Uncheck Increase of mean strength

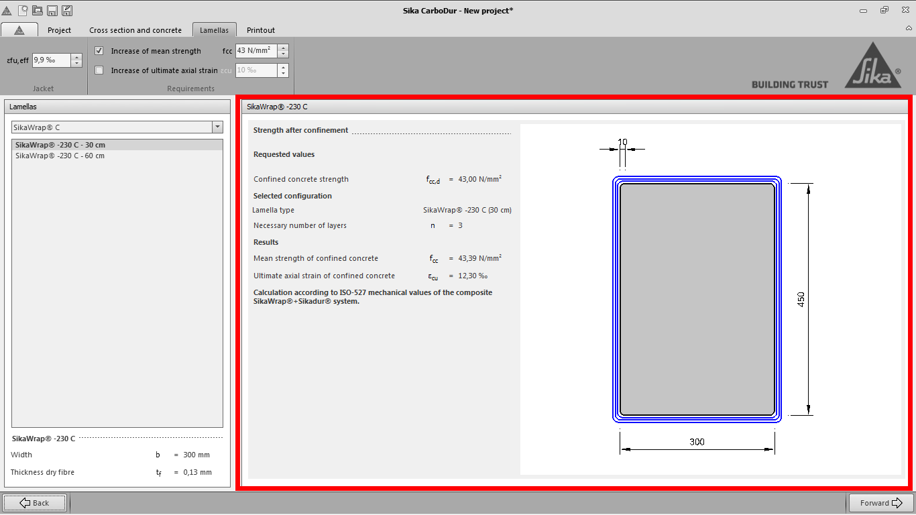pyautogui.click(x=99, y=51)
